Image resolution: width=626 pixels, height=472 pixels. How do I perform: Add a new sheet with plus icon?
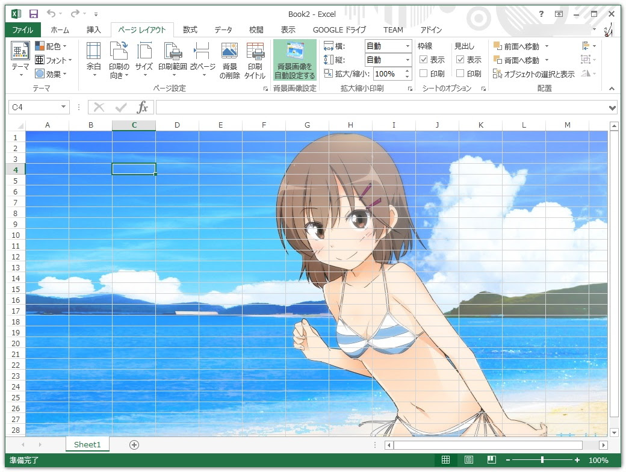pos(134,445)
